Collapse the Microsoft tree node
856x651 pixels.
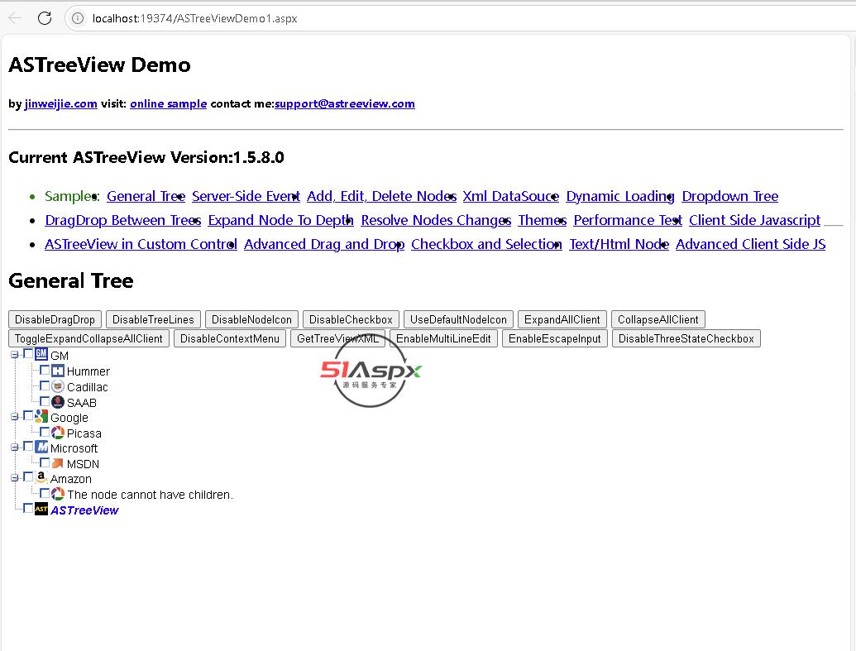coord(14,448)
